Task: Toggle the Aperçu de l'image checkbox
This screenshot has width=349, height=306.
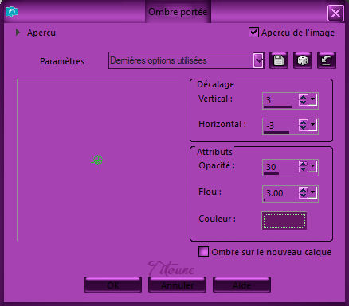Action: click(253, 33)
